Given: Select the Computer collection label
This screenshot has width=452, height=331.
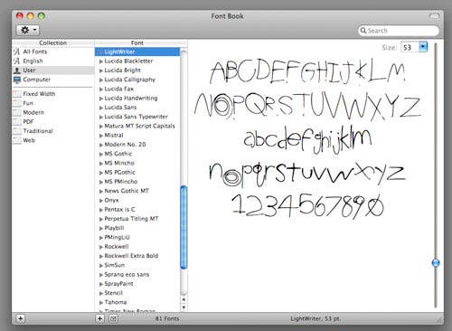Looking at the screenshot, I should pos(37,80).
